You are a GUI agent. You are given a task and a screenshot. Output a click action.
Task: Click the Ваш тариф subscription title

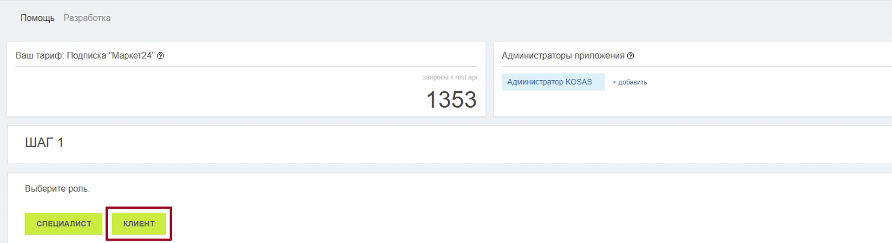(85, 56)
